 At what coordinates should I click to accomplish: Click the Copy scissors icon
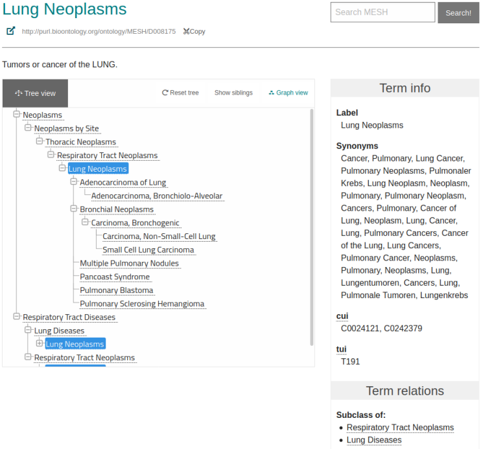coord(187,31)
